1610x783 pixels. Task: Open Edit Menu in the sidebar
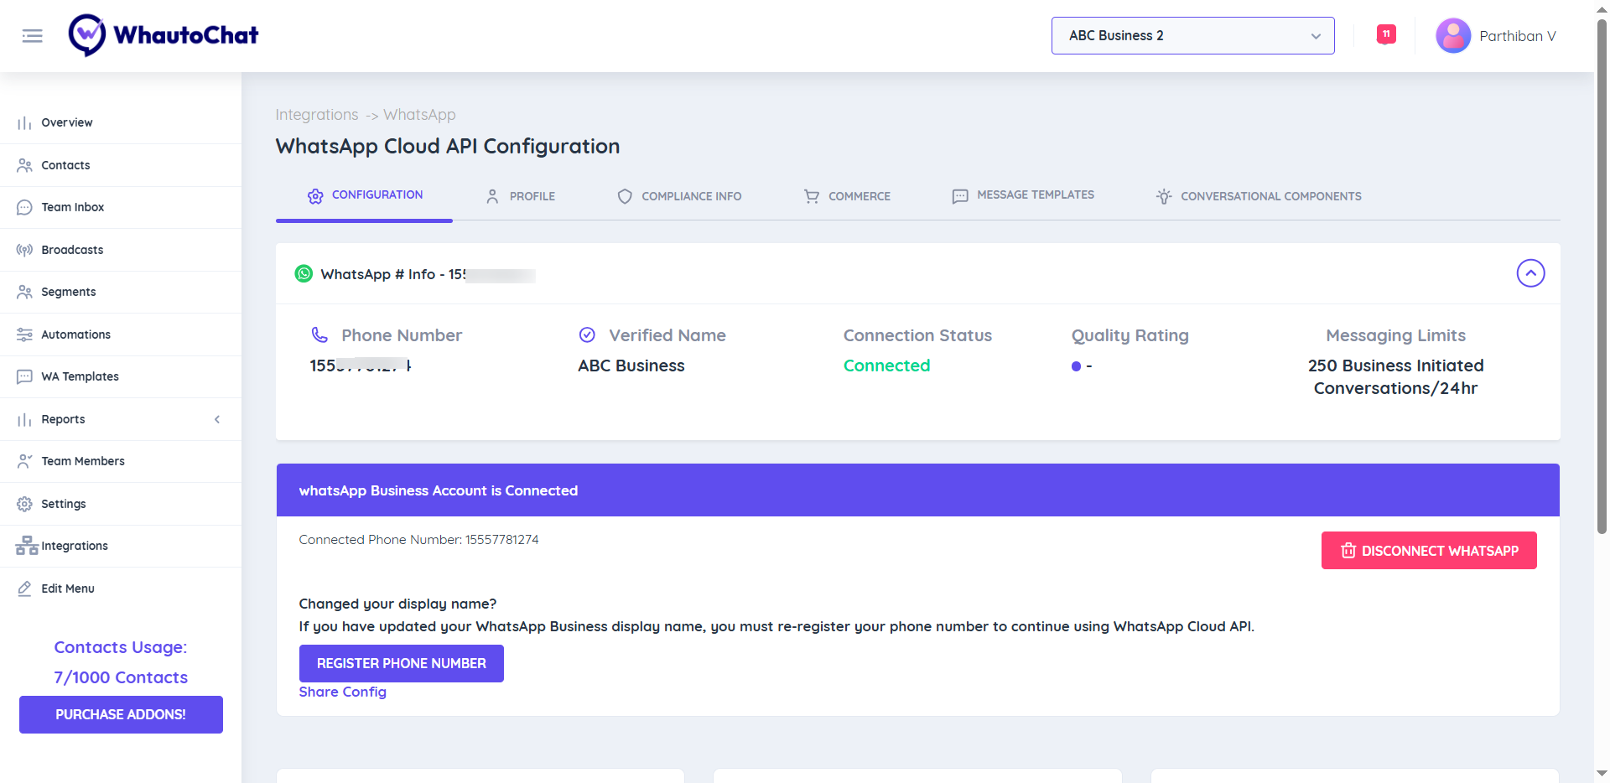(121, 589)
